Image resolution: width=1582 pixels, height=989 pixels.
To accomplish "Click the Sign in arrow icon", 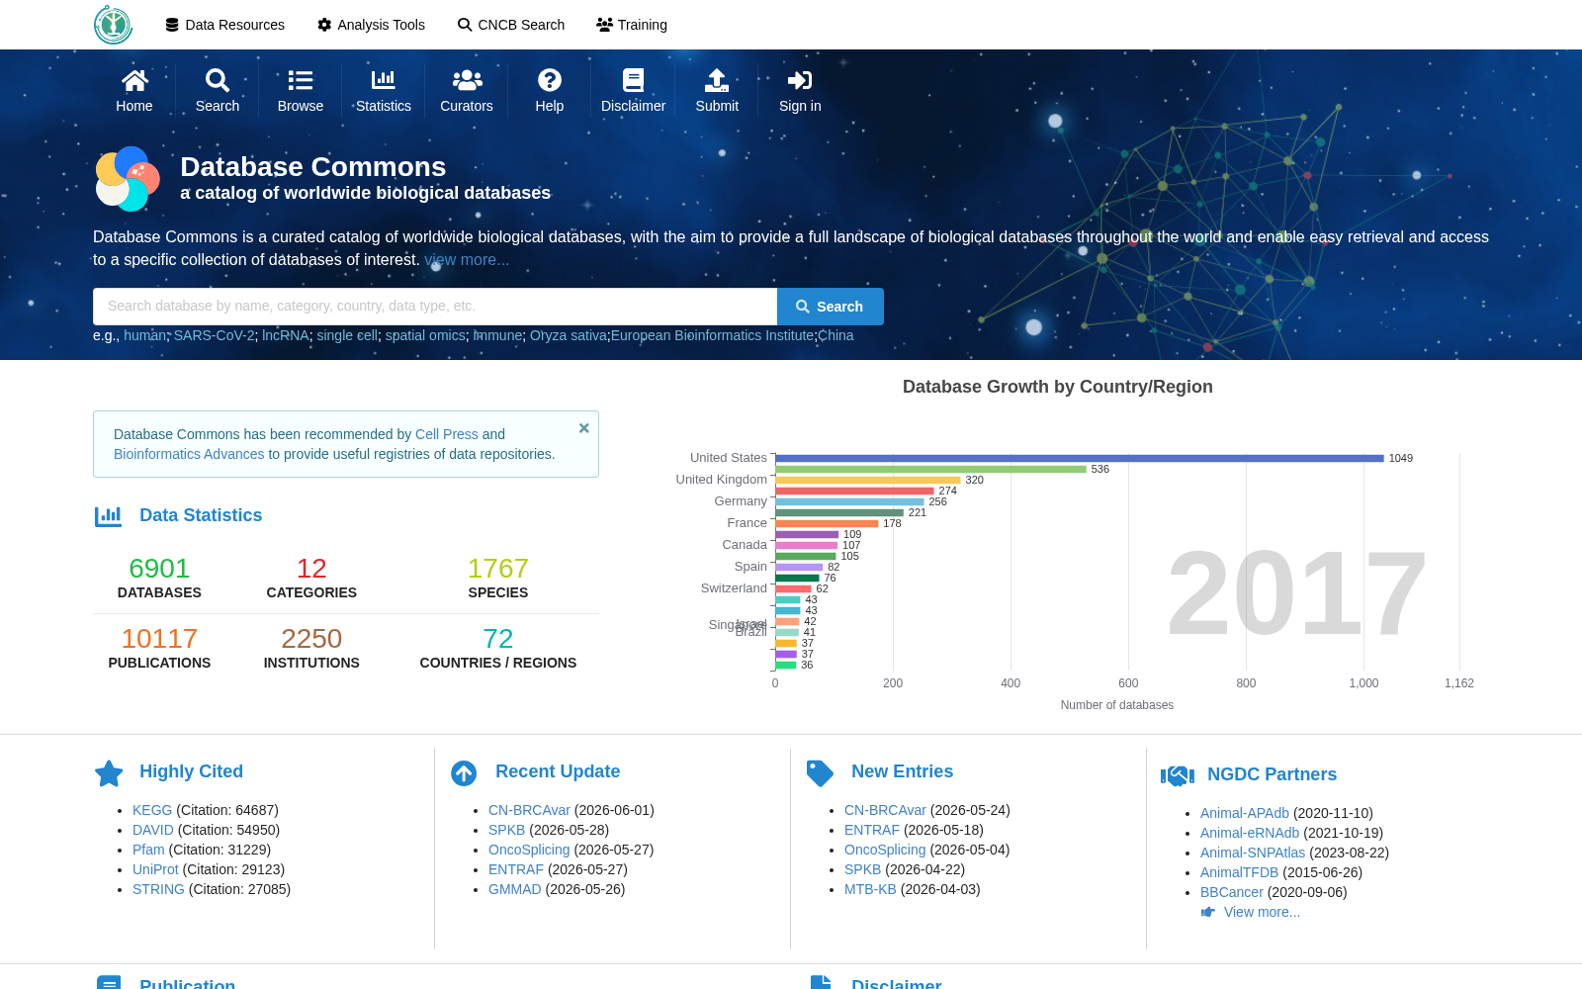I will (x=800, y=80).
